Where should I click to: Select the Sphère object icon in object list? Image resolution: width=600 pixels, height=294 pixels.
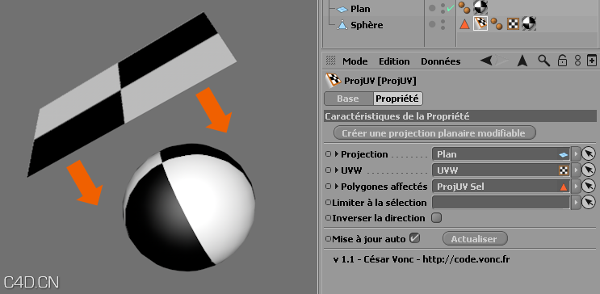click(x=342, y=25)
